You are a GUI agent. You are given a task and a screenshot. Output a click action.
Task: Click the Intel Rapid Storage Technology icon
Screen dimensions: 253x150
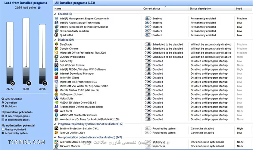pos(56,23)
